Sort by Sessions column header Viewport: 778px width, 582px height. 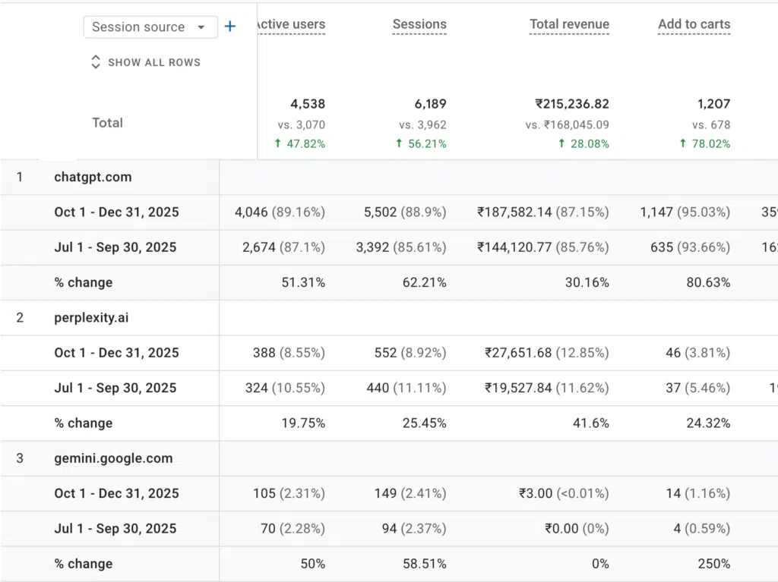pos(419,24)
